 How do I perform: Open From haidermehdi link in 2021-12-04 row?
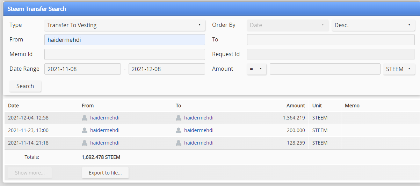105,118
